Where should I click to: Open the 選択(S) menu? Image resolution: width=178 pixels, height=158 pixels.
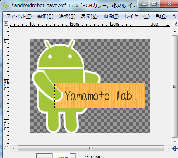[x=67, y=16]
